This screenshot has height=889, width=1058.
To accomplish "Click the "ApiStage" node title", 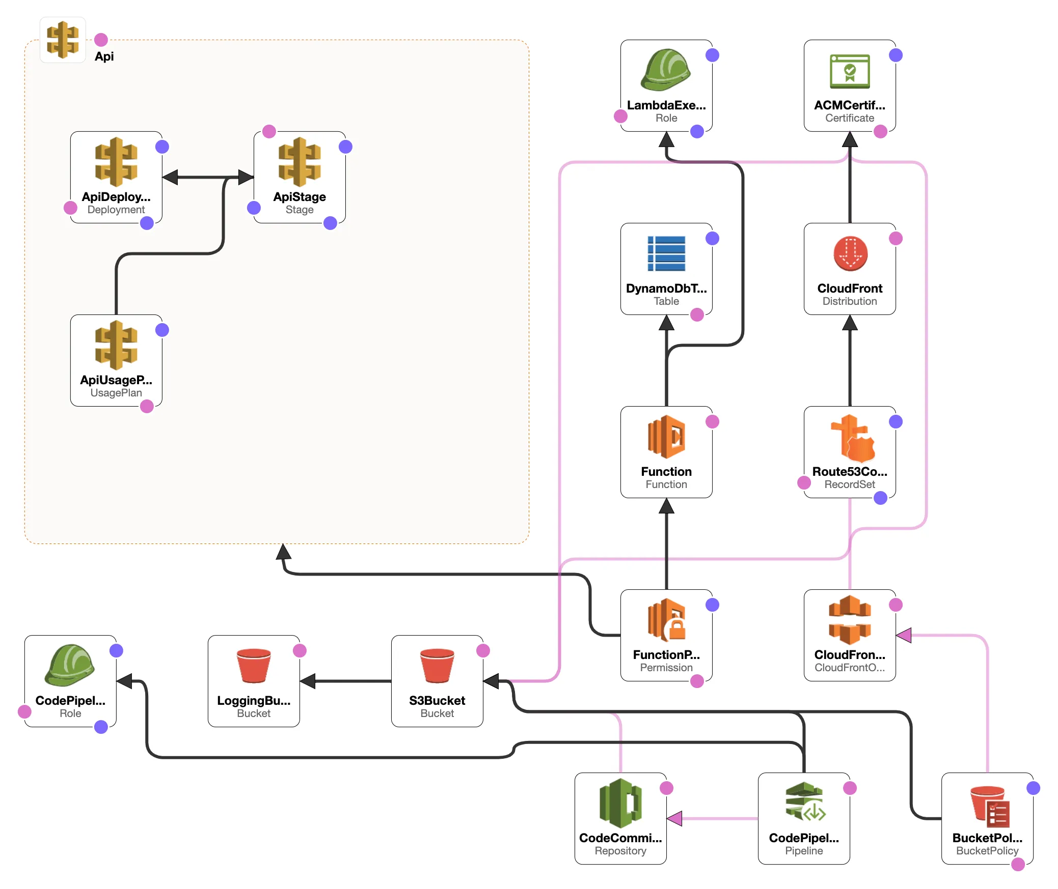I will [300, 197].
